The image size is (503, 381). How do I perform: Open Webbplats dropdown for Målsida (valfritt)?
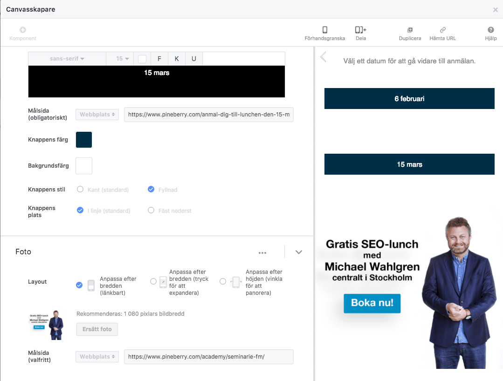(97, 357)
